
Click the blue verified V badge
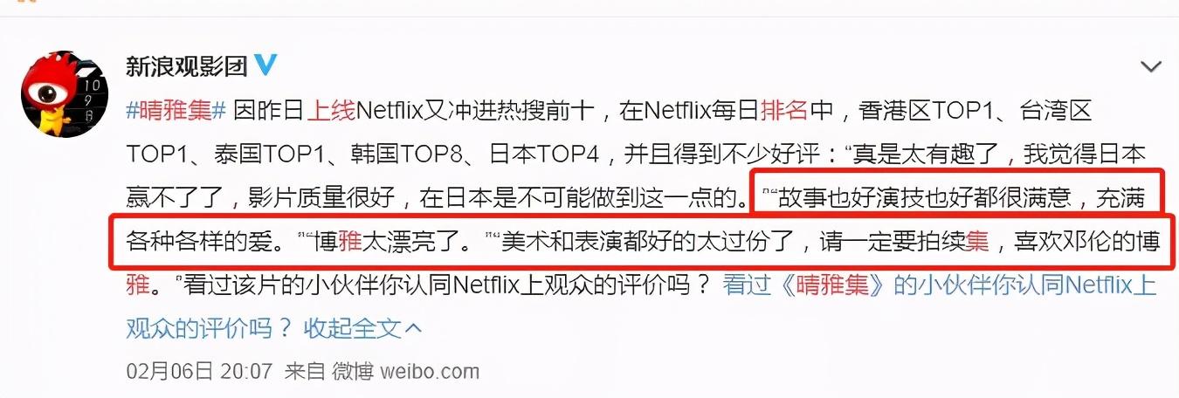tap(265, 65)
